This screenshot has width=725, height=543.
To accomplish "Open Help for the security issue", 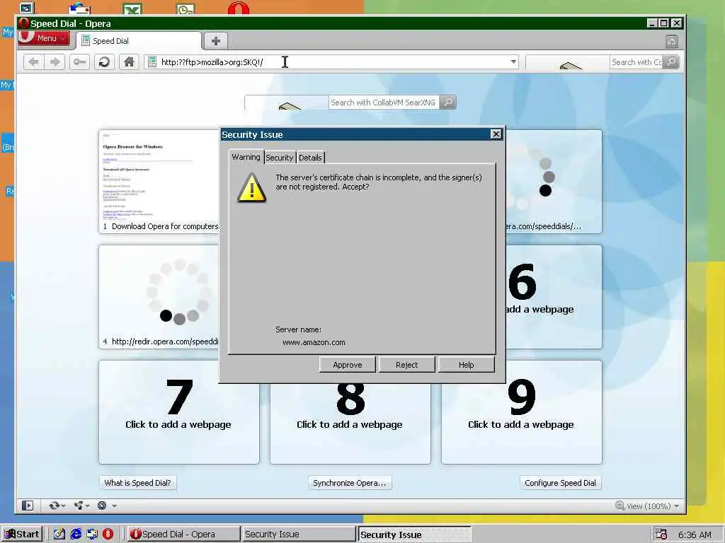I will pyautogui.click(x=466, y=365).
